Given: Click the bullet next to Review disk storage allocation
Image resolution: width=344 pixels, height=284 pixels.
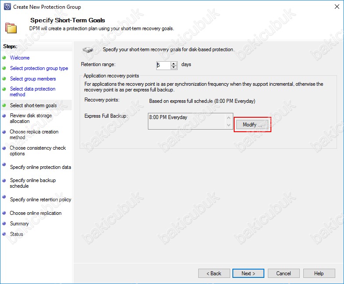Looking at the screenshot, I should click(4, 116).
